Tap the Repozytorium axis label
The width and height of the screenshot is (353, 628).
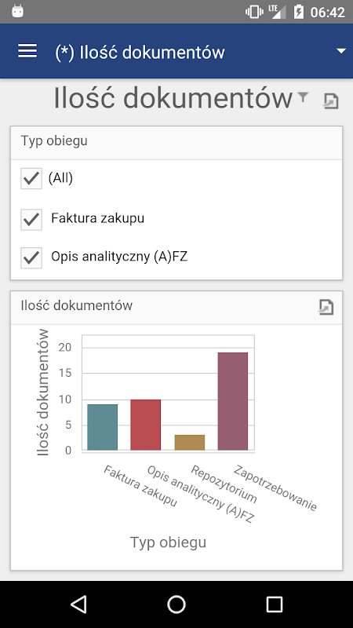point(224,484)
